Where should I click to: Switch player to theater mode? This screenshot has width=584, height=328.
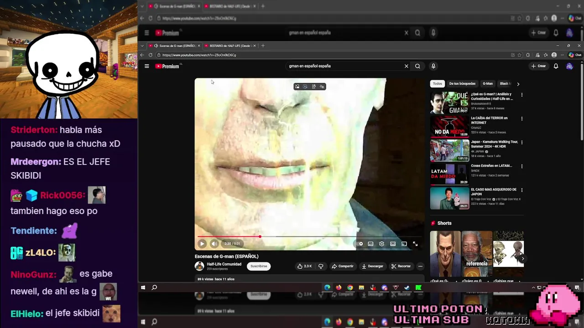pyautogui.click(x=393, y=244)
